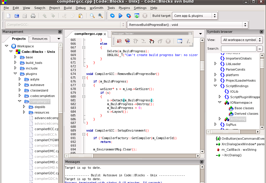Expand the build_tools folder

15,63
